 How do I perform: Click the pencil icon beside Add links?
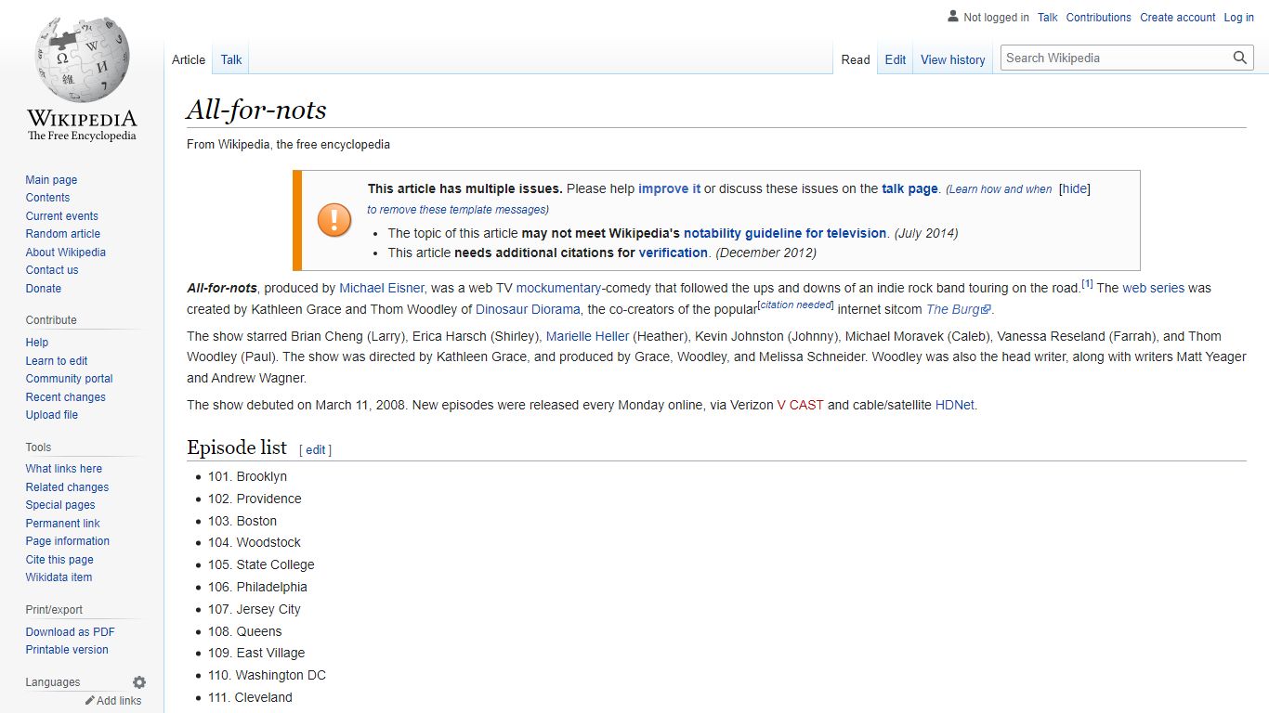tap(90, 701)
